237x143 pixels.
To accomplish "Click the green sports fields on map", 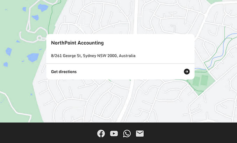I will (x=200, y=81).
